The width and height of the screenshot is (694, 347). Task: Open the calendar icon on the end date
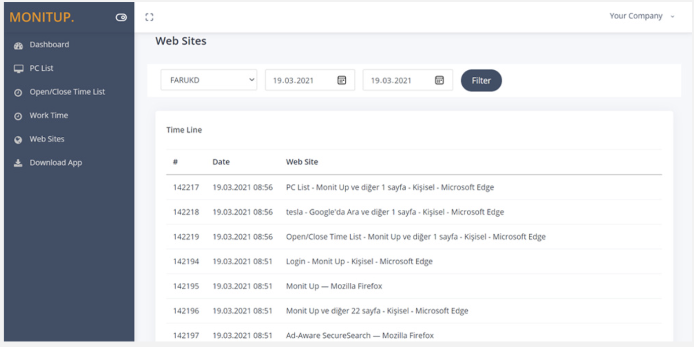[439, 80]
